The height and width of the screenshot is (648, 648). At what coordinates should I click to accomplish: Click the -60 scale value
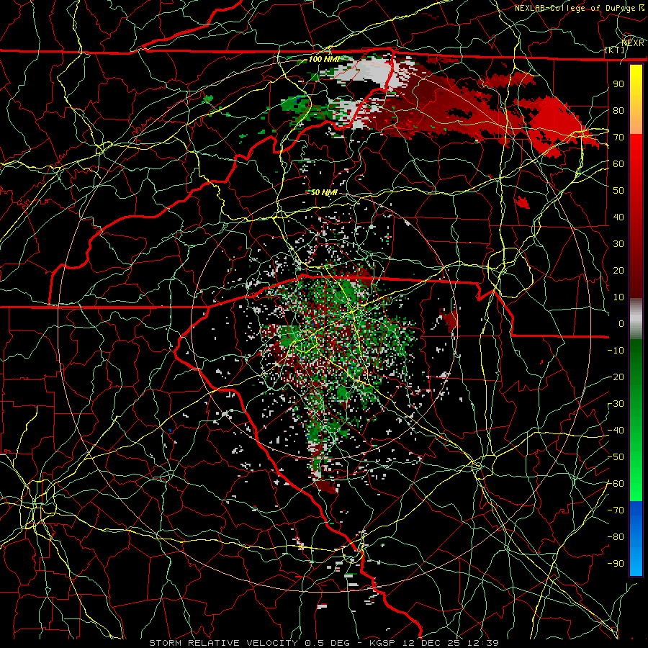(616, 484)
